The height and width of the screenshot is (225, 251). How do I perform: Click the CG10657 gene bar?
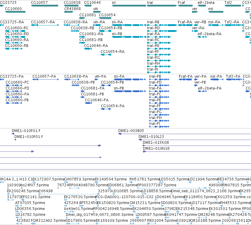45,6
